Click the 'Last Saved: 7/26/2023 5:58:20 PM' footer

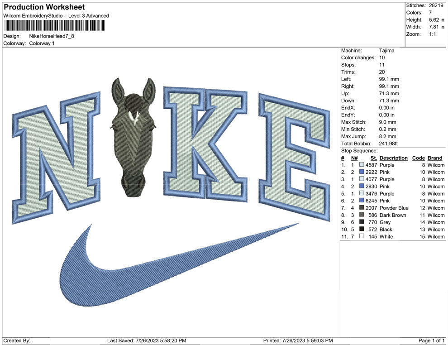point(147,340)
